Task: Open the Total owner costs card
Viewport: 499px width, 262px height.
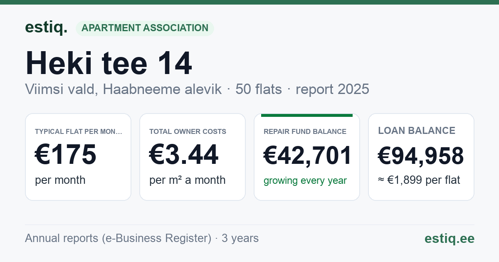Action: pyautogui.click(x=193, y=157)
